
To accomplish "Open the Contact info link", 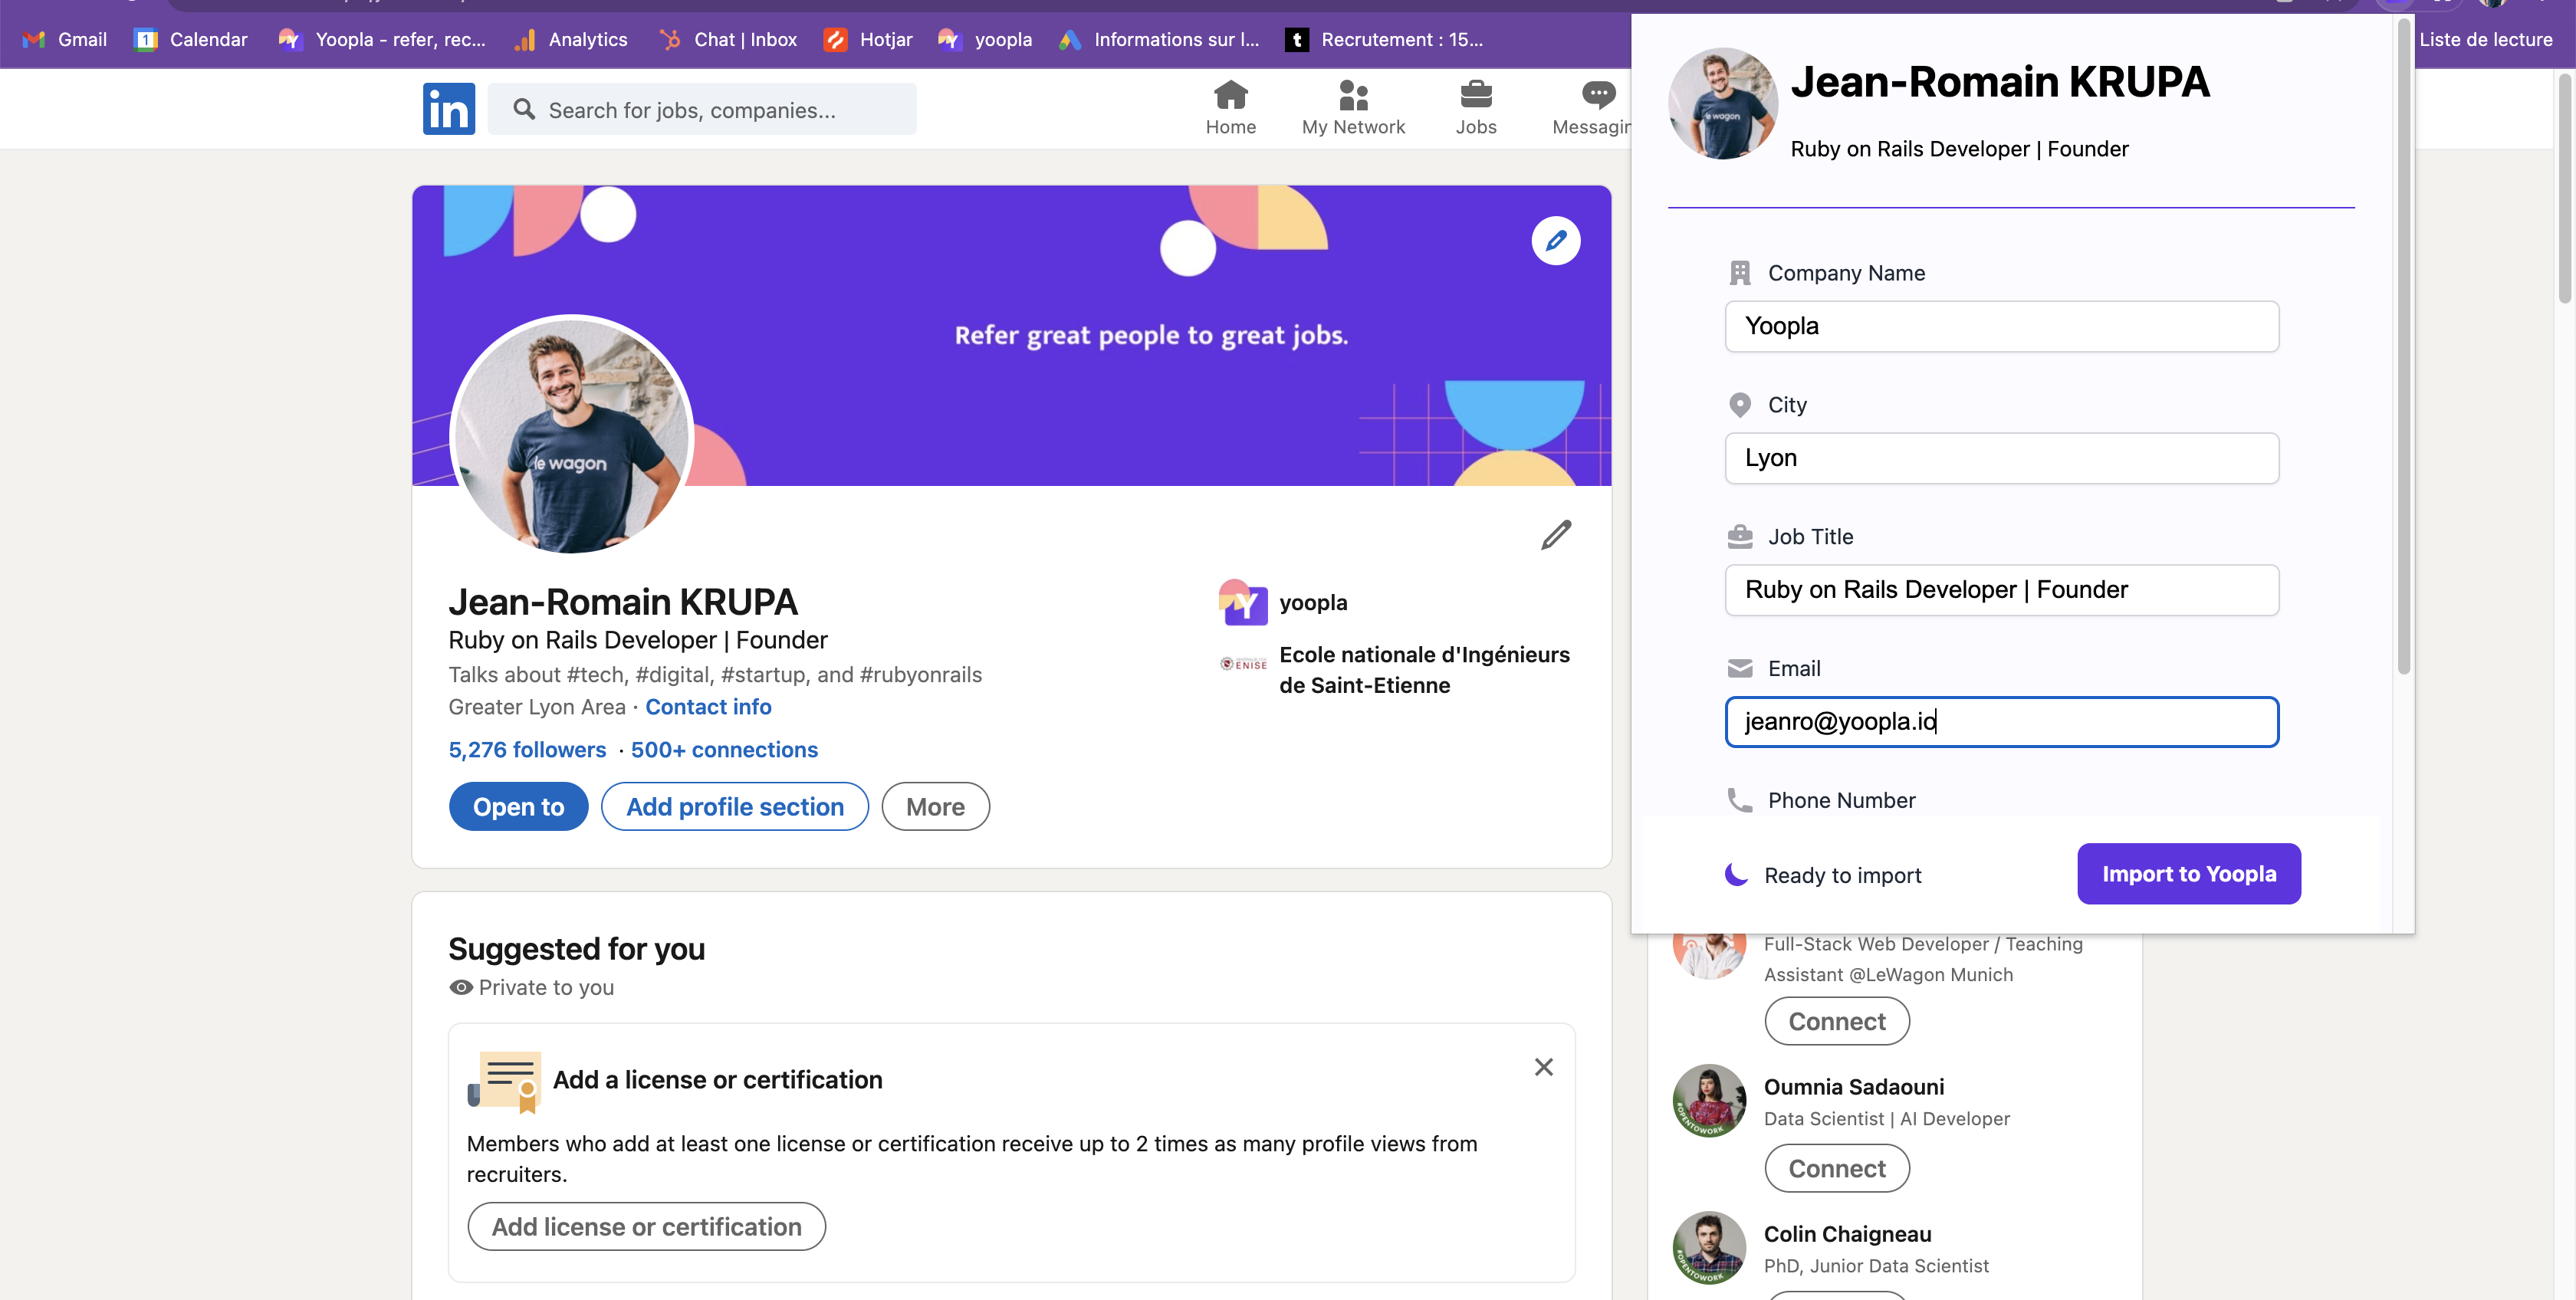I will tap(708, 707).
